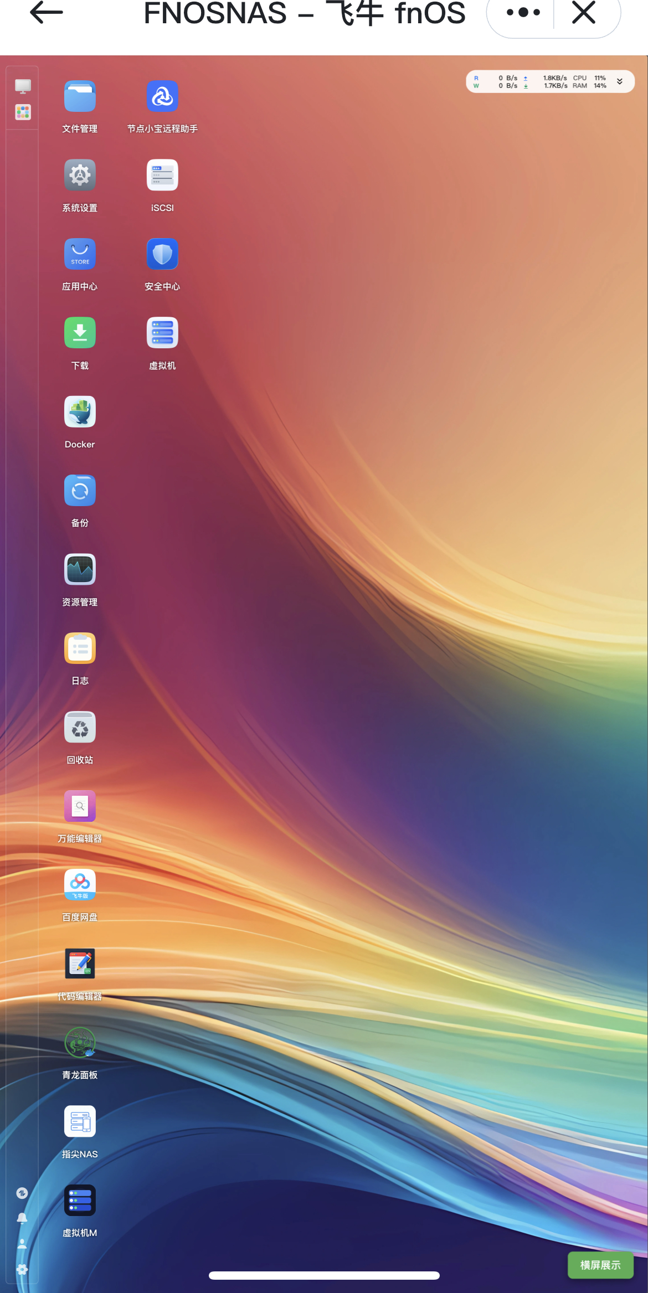Viewport: 648px width, 1293px height.
Task: Open the 回收站 recycle bin
Action: [80, 727]
